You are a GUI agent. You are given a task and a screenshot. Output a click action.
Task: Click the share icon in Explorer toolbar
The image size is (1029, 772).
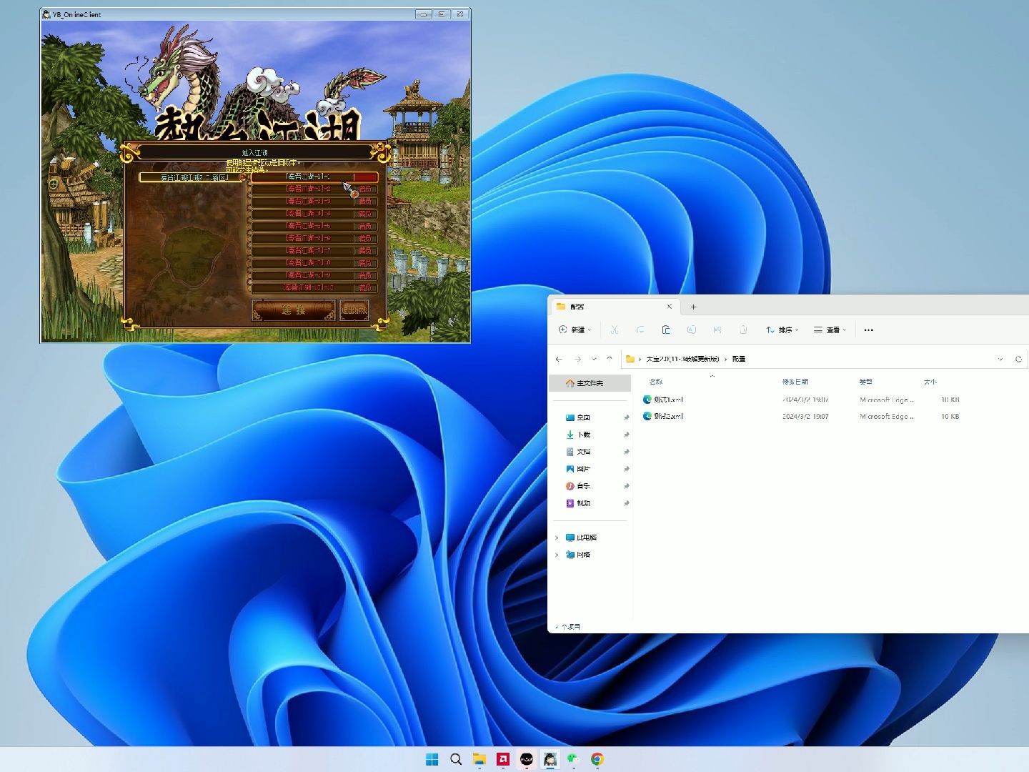[x=717, y=330]
